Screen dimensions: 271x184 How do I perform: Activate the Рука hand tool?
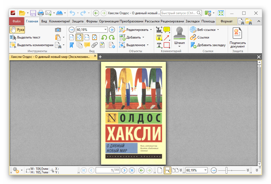pos(17,30)
